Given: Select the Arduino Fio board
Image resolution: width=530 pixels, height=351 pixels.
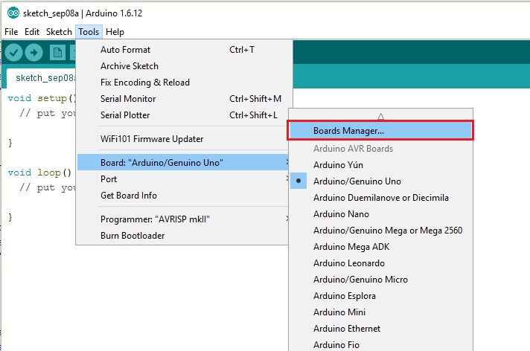Looking at the screenshot, I should click(x=380, y=344).
